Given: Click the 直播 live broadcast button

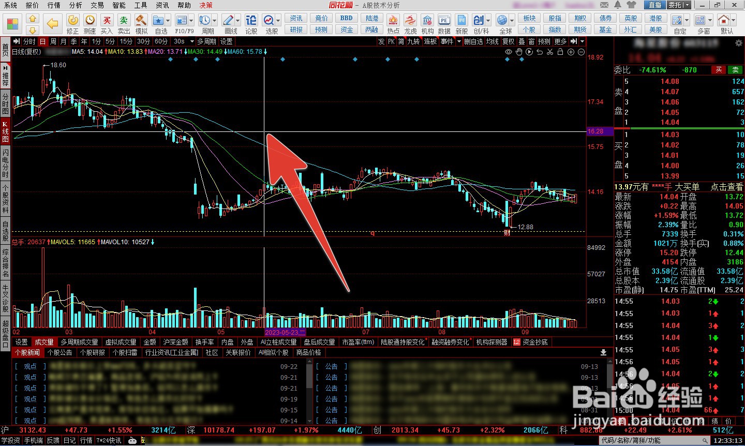Looking at the screenshot, I should (655, 5).
